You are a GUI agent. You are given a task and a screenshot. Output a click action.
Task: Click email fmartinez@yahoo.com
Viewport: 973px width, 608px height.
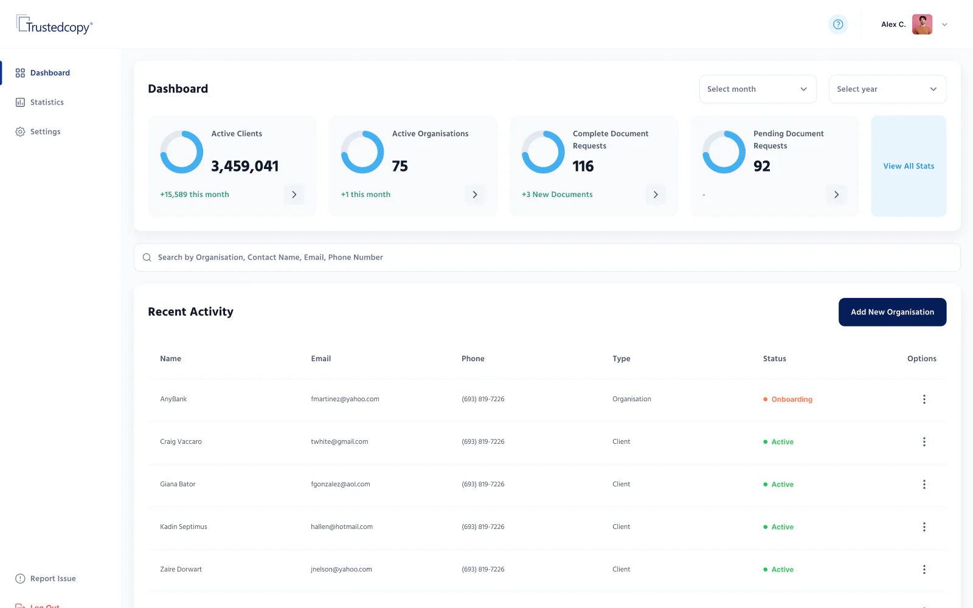(x=345, y=399)
